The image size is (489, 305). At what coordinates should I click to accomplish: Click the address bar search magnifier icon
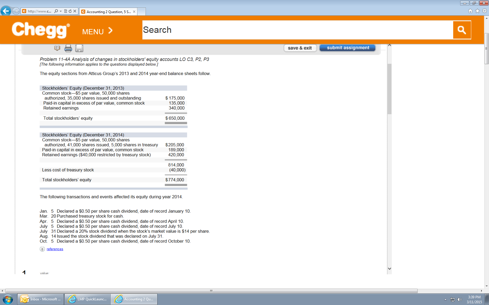click(x=56, y=11)
